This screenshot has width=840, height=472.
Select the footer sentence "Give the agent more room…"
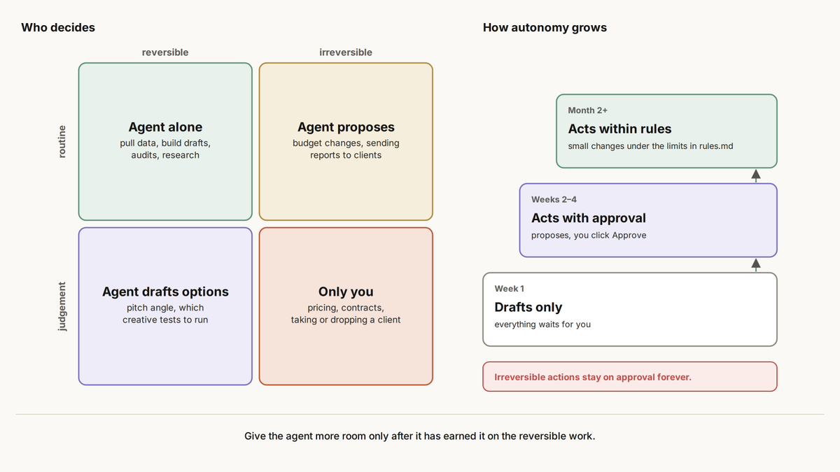(420, 436)
